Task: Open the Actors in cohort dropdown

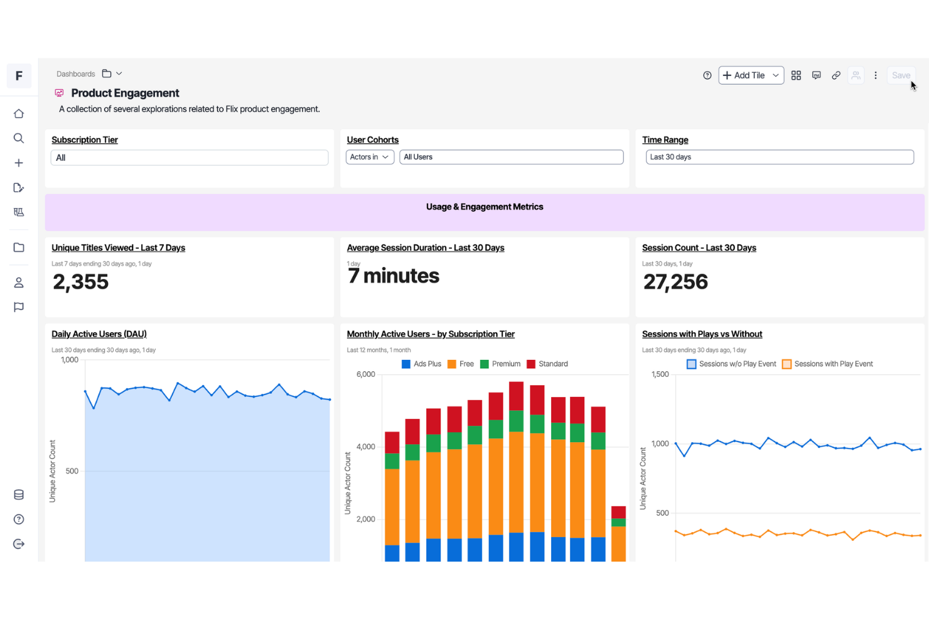Action: (x=370, y=156)
